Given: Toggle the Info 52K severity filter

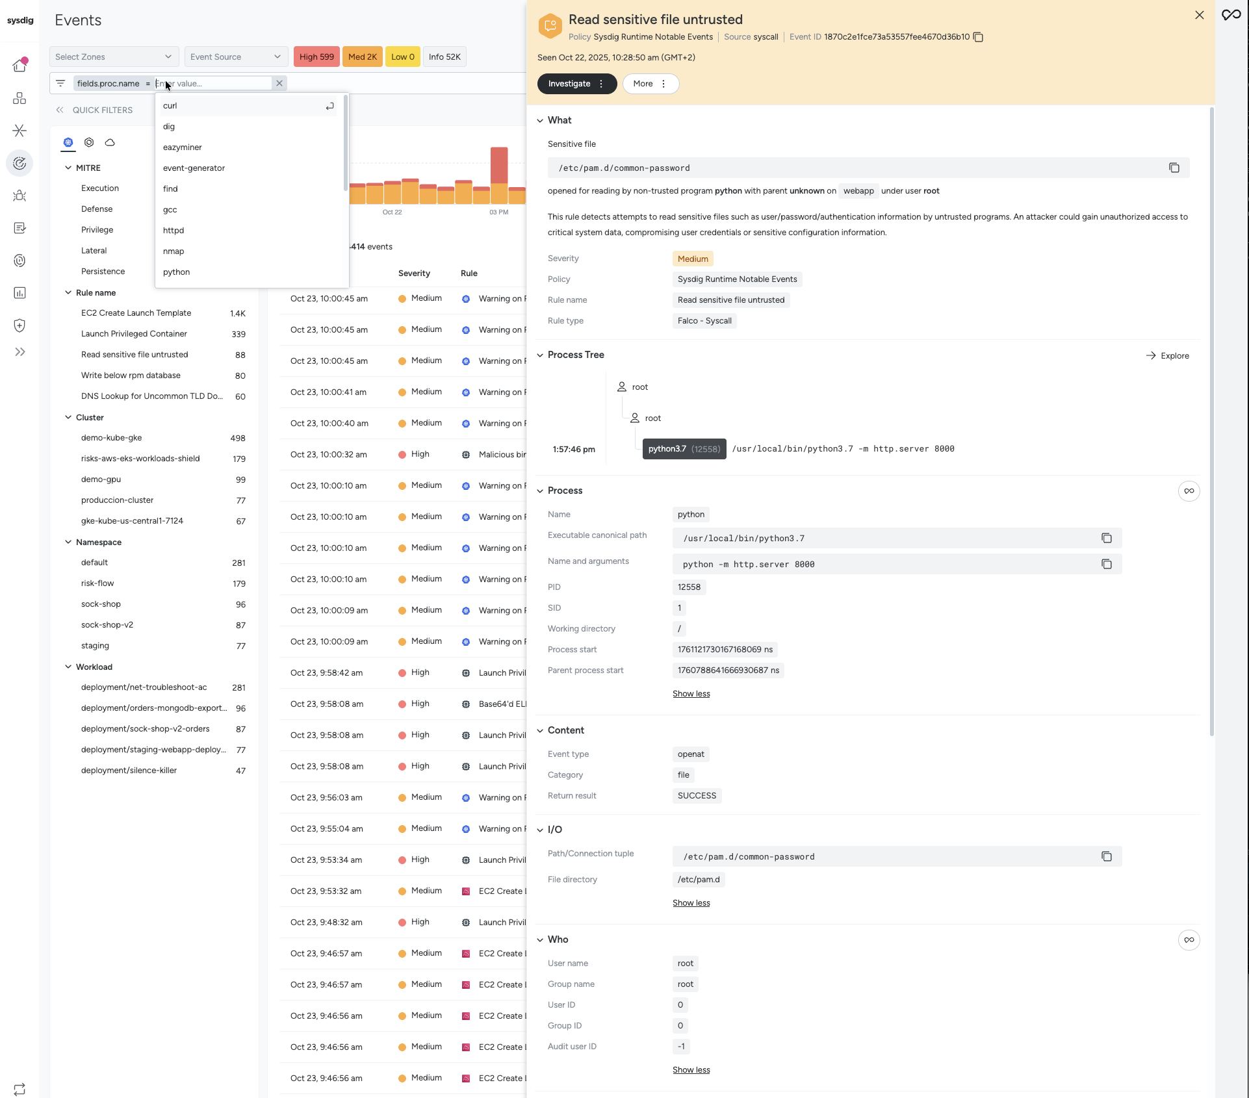Looking at the screenshot, I should [x=444, y=57].
